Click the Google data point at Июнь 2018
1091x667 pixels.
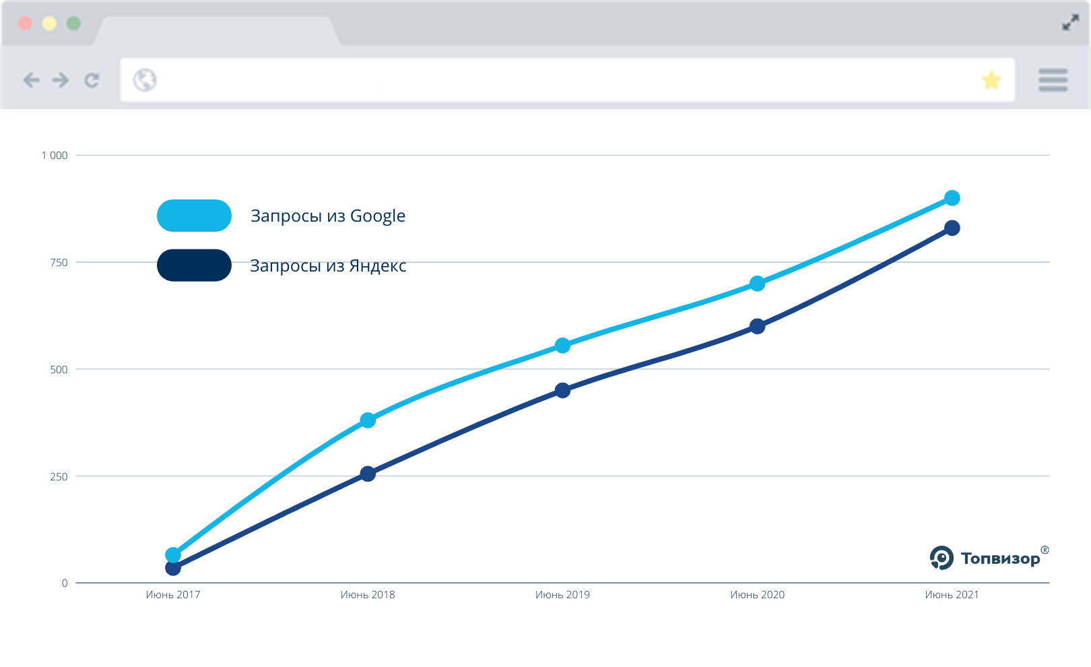click(x=368, y=420)
